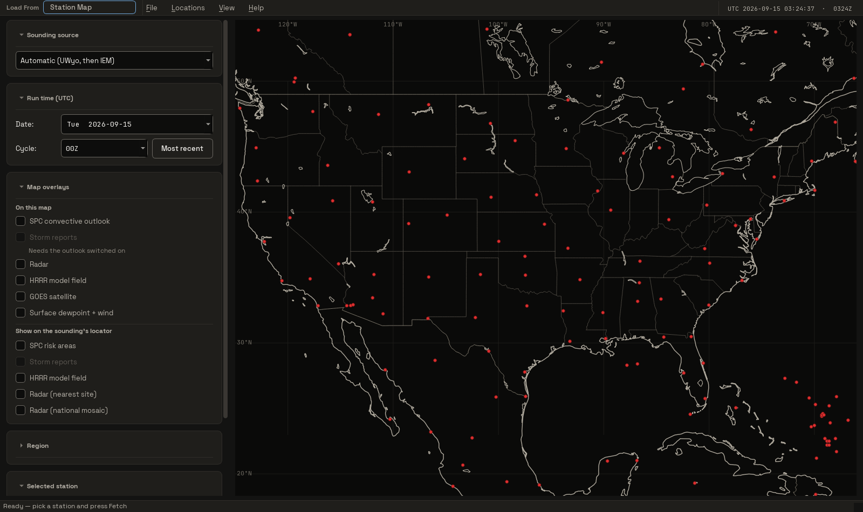The width and height of the screenshot is (863, 512).
Task: Open the Automatic (UWyo, then IEM) source dropdown
Action: [114, 60]
